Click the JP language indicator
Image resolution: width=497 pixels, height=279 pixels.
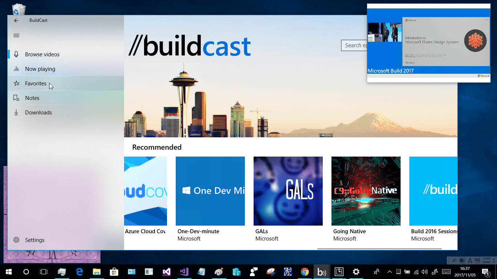454,260
